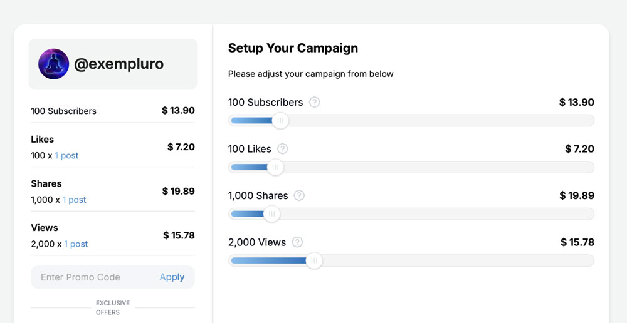Open the "1 post" link under Likes

coord(66,156)
